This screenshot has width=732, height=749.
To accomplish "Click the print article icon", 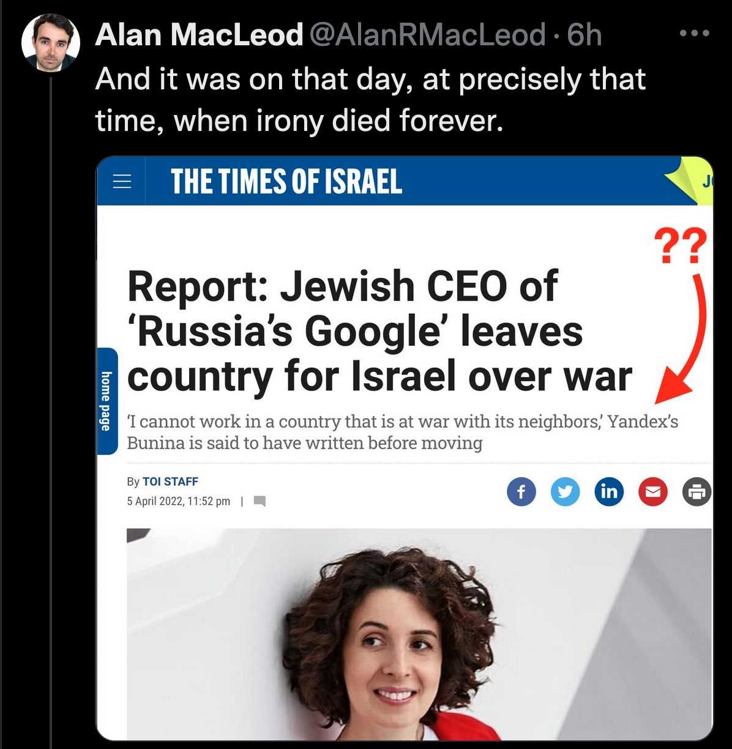I will pyautogui.click(x=697, y=492).
